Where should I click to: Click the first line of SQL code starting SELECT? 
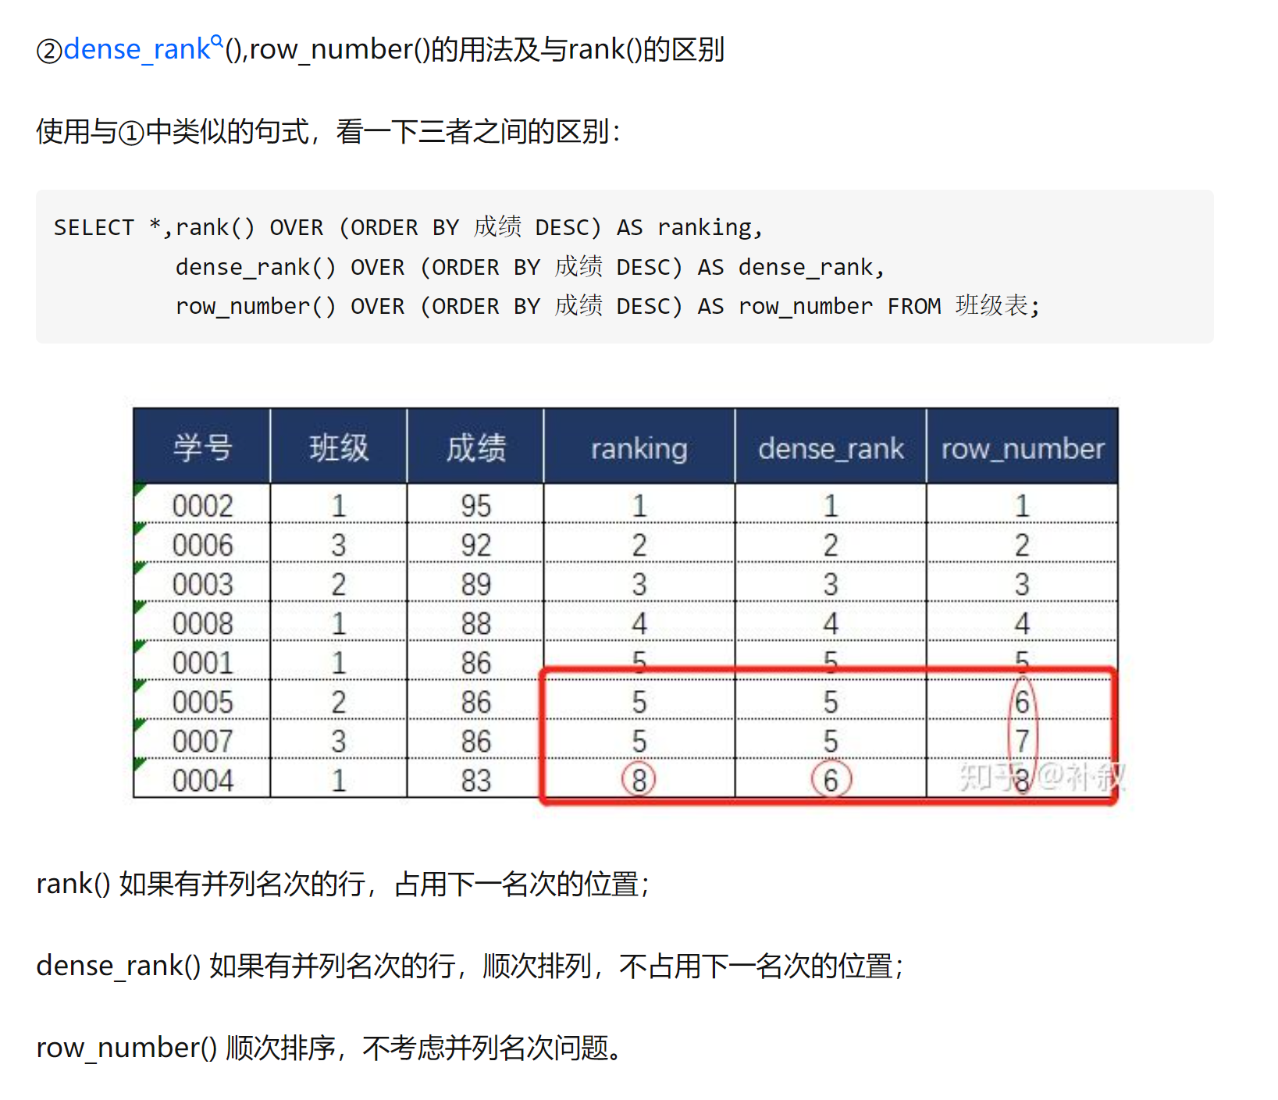(408, 227)
